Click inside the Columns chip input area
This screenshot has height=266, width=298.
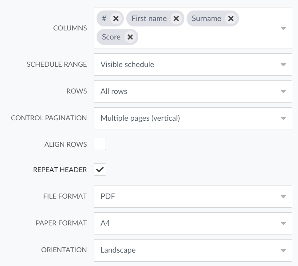point(200,37)
